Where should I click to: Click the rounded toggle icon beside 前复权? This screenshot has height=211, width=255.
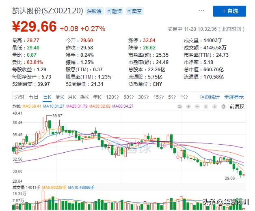click(224, 107)
